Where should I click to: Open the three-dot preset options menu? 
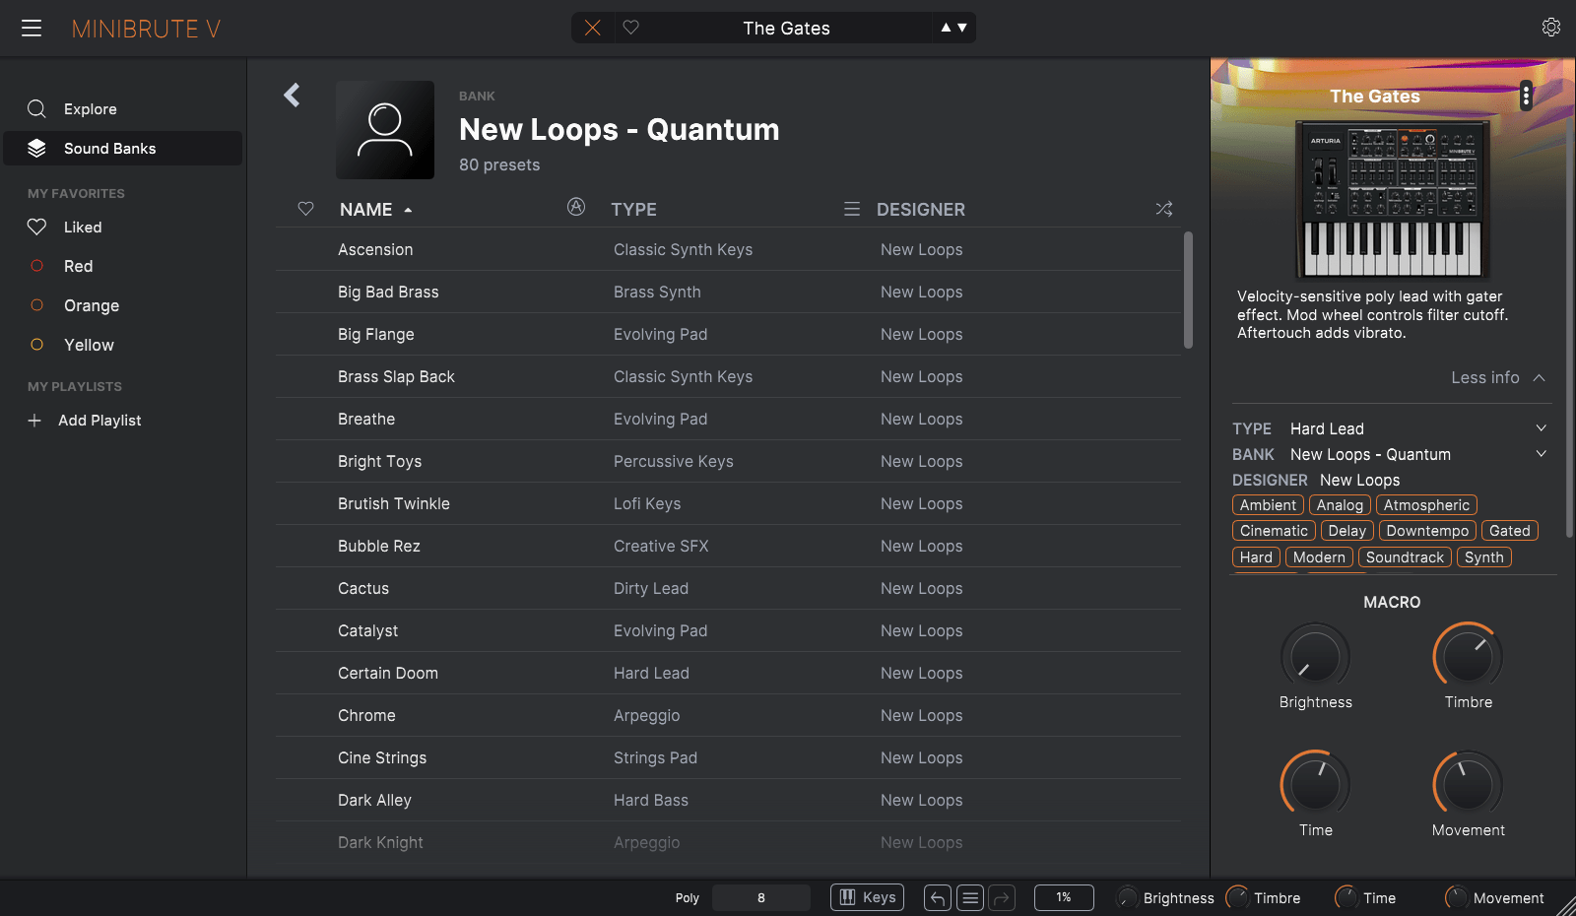[1526, 96]
